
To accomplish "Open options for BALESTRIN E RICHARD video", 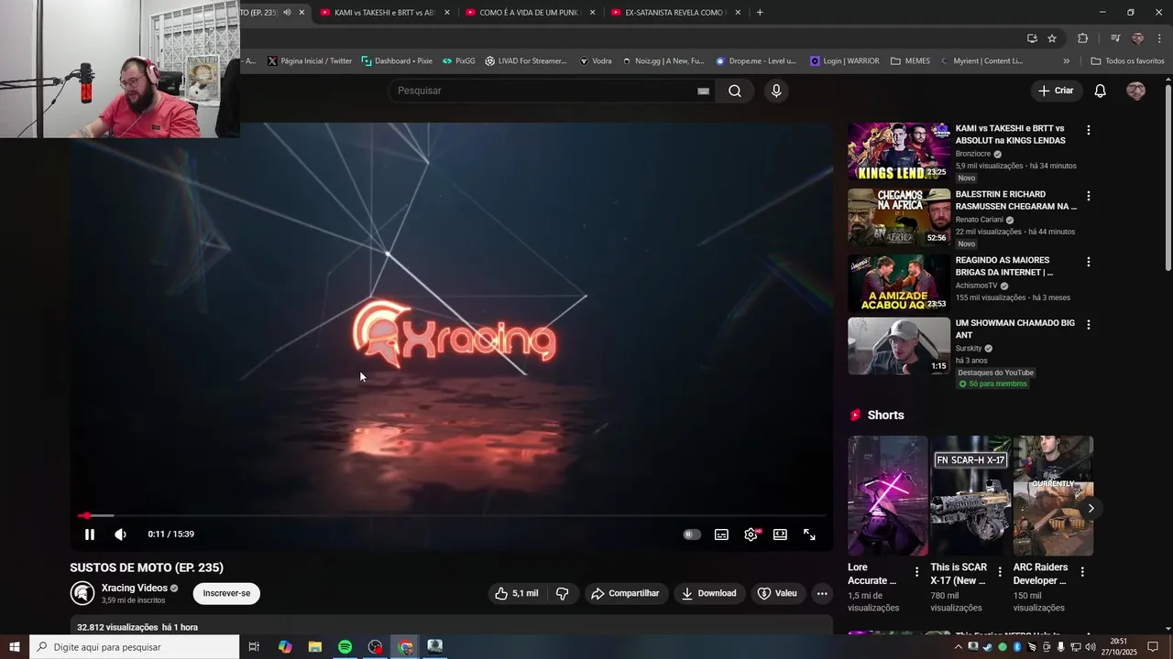I will (1088, 196).
